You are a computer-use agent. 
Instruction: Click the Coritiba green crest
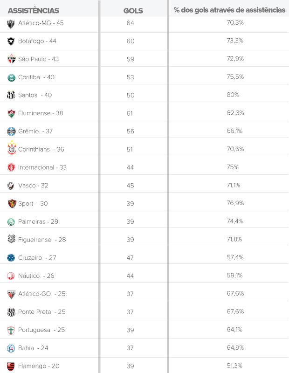11,77
